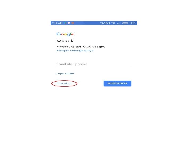192x144 pixels.
Task: Click the Masuk heading
Action: [x=65, y=41]
